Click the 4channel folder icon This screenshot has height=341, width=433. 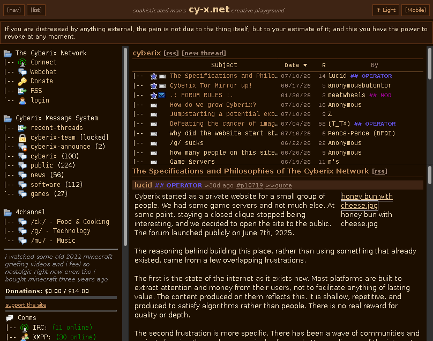[8, 212]
